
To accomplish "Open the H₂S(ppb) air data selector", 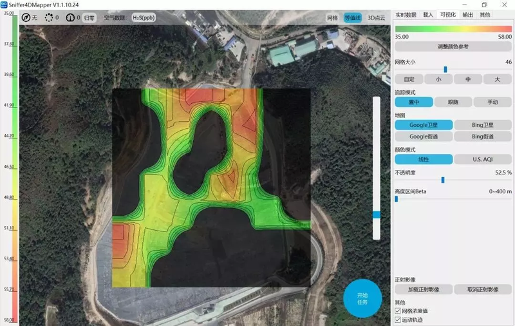I will 144,17.
